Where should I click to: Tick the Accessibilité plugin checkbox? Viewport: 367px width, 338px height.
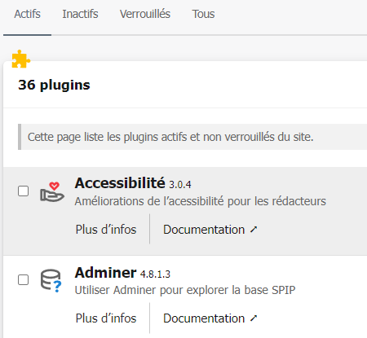click(x=23, y=191)
